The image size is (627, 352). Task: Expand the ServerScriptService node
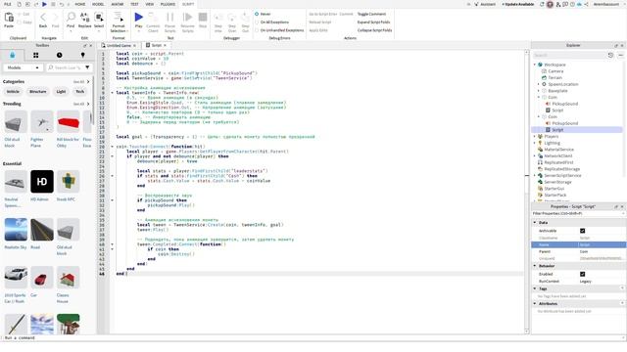pos(535,175)
